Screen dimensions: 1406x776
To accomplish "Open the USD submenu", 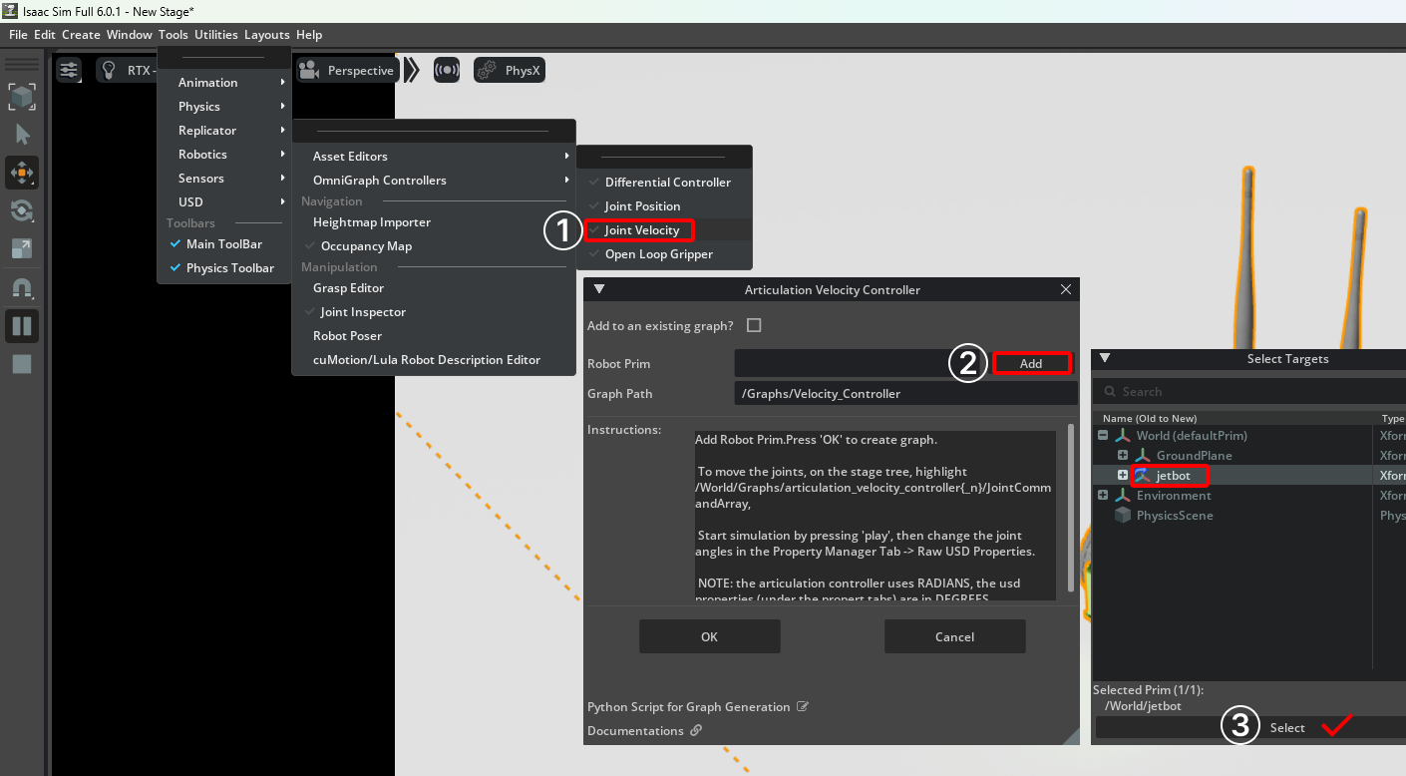I will point(224,202).
